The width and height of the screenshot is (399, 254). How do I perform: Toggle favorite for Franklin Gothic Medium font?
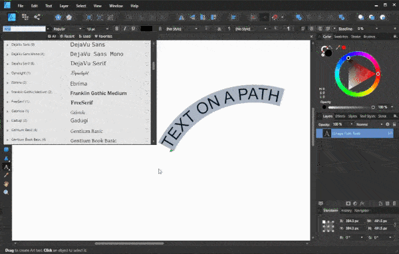pos(147,93)
